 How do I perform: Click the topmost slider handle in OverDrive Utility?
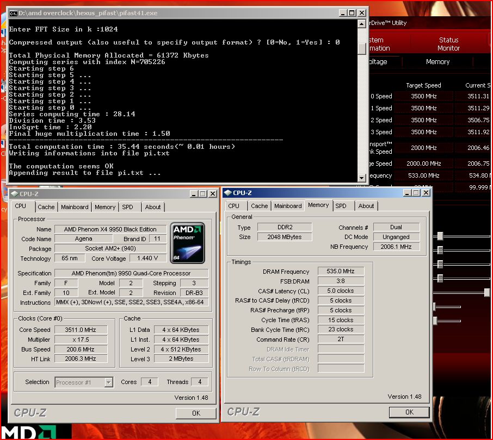point(440,236)
